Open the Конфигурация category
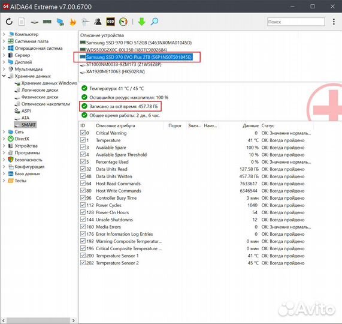The image size is (342, 324). pyautogui.click(x=29, y=167)
